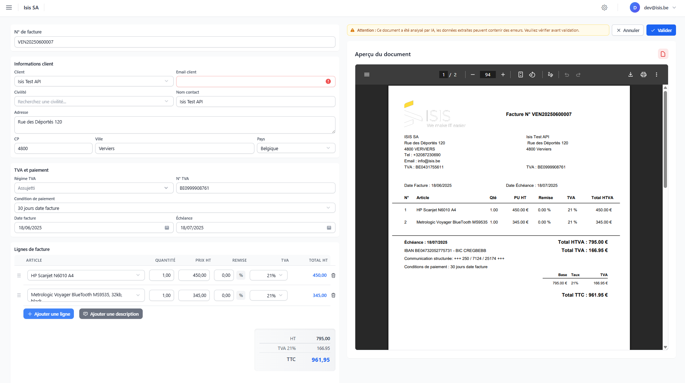The width and height of the screenshot is (685, 383).
Task: Toggle the PDF viewer sidebar menu
Action: tap(367, 75)
